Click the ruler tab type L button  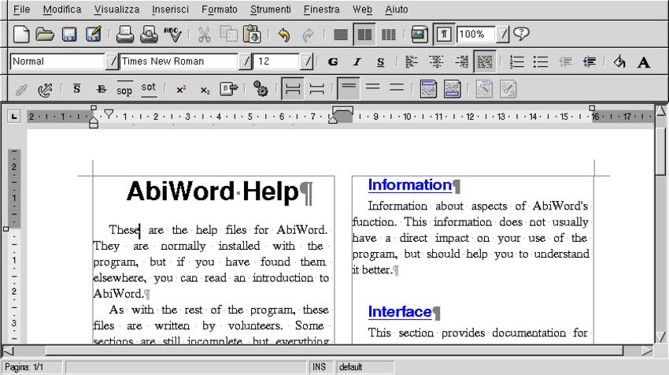point(14,116)
